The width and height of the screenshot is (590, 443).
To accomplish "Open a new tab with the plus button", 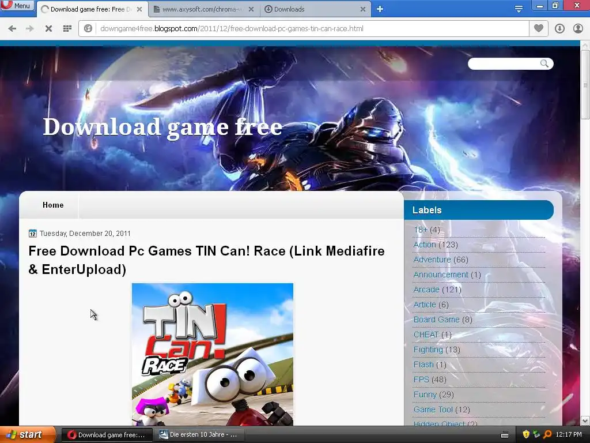I will click(380, 9).
